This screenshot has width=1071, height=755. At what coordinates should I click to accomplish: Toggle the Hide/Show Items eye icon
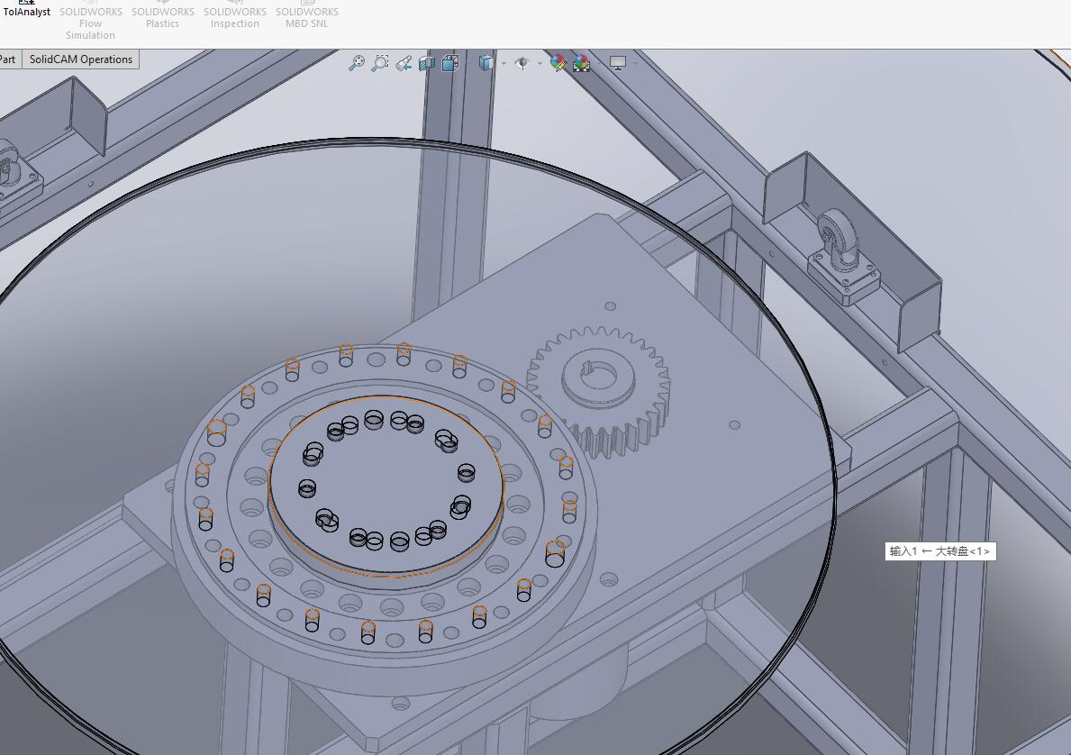pos(522,64)
